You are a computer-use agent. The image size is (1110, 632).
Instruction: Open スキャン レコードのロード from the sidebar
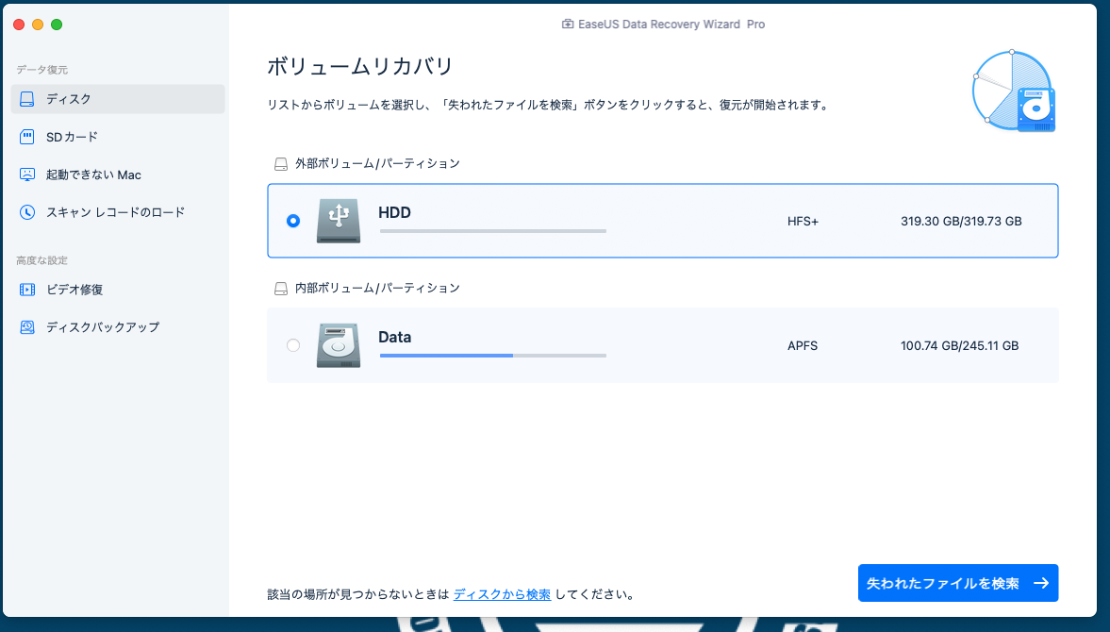[x=26, y=211]
